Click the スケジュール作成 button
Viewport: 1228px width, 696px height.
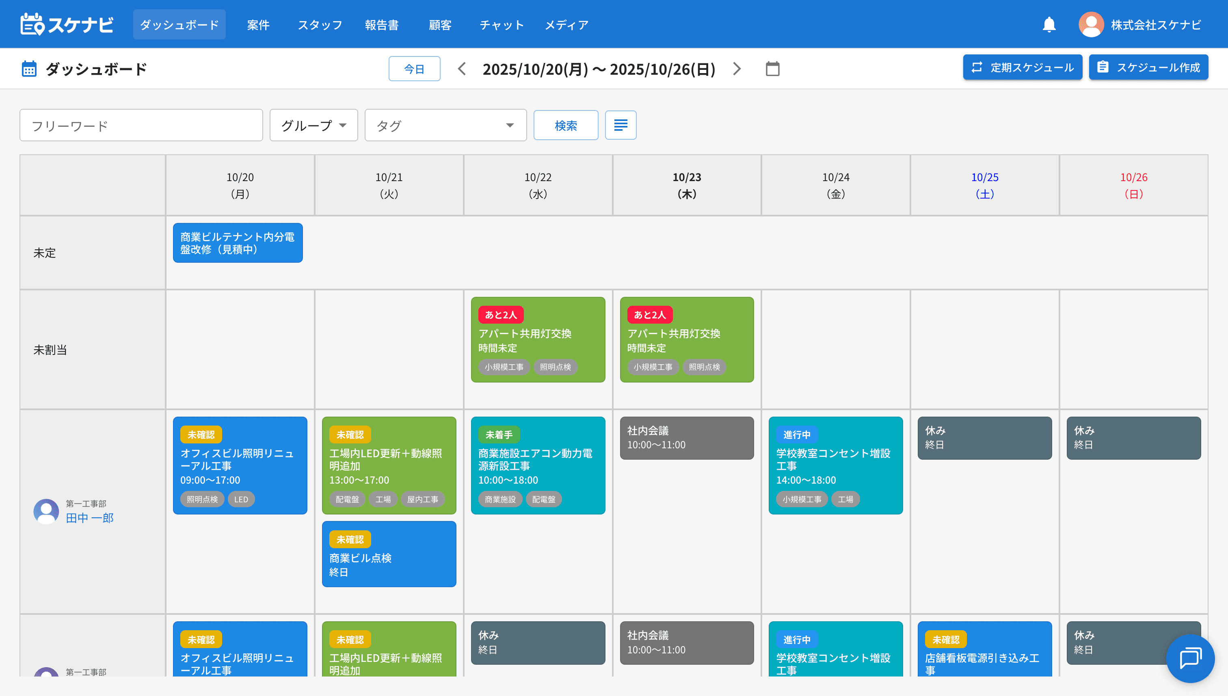[x=1148, y=67]
